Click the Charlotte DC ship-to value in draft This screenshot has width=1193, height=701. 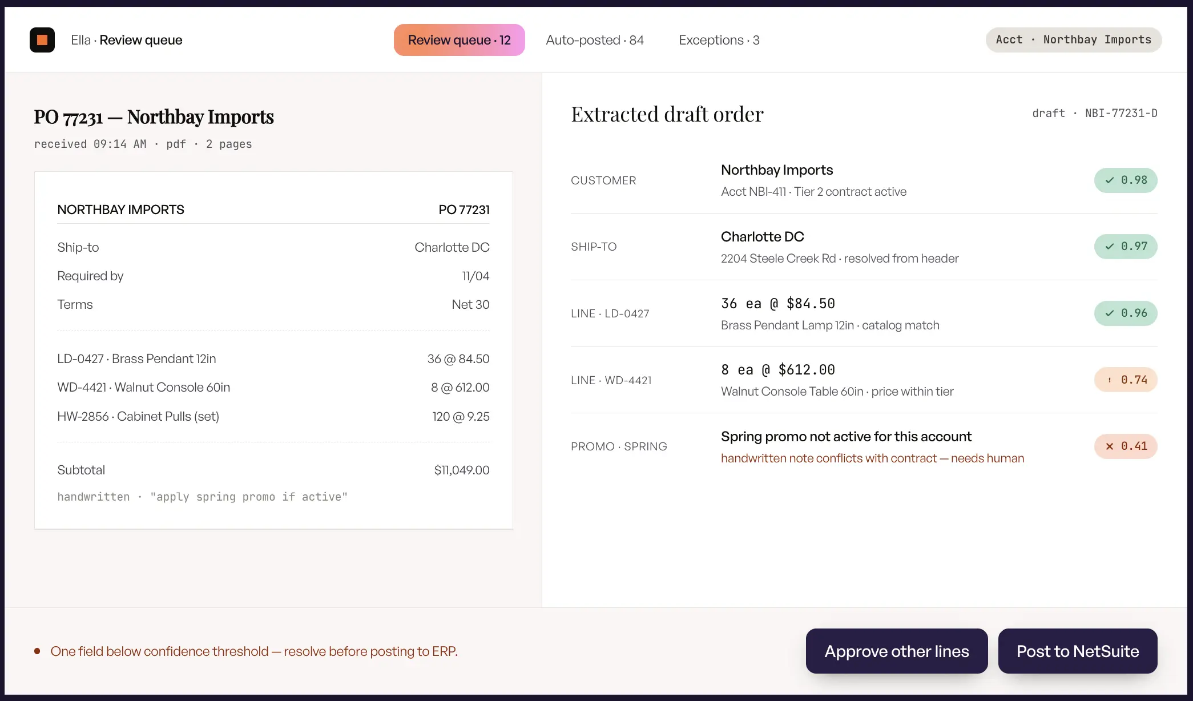(x=763, y=237)
